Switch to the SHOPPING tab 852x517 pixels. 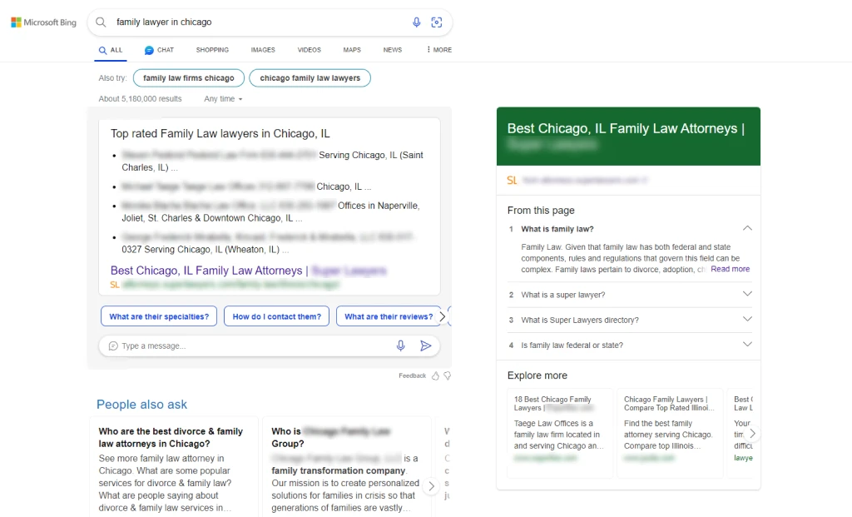212,50
